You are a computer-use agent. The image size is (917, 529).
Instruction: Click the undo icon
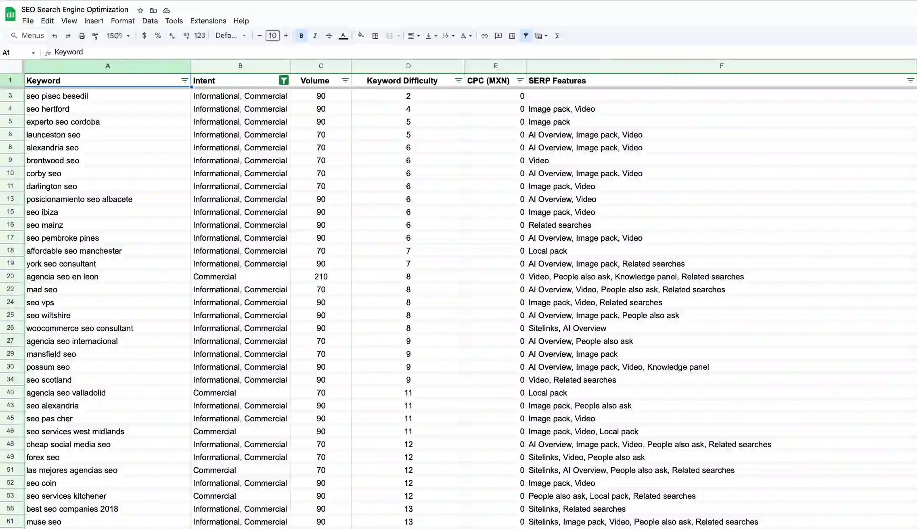click(x=54, y=36)
